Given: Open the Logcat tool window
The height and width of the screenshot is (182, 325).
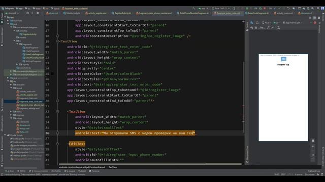Looking at the screenshot, I should [71, 171].
